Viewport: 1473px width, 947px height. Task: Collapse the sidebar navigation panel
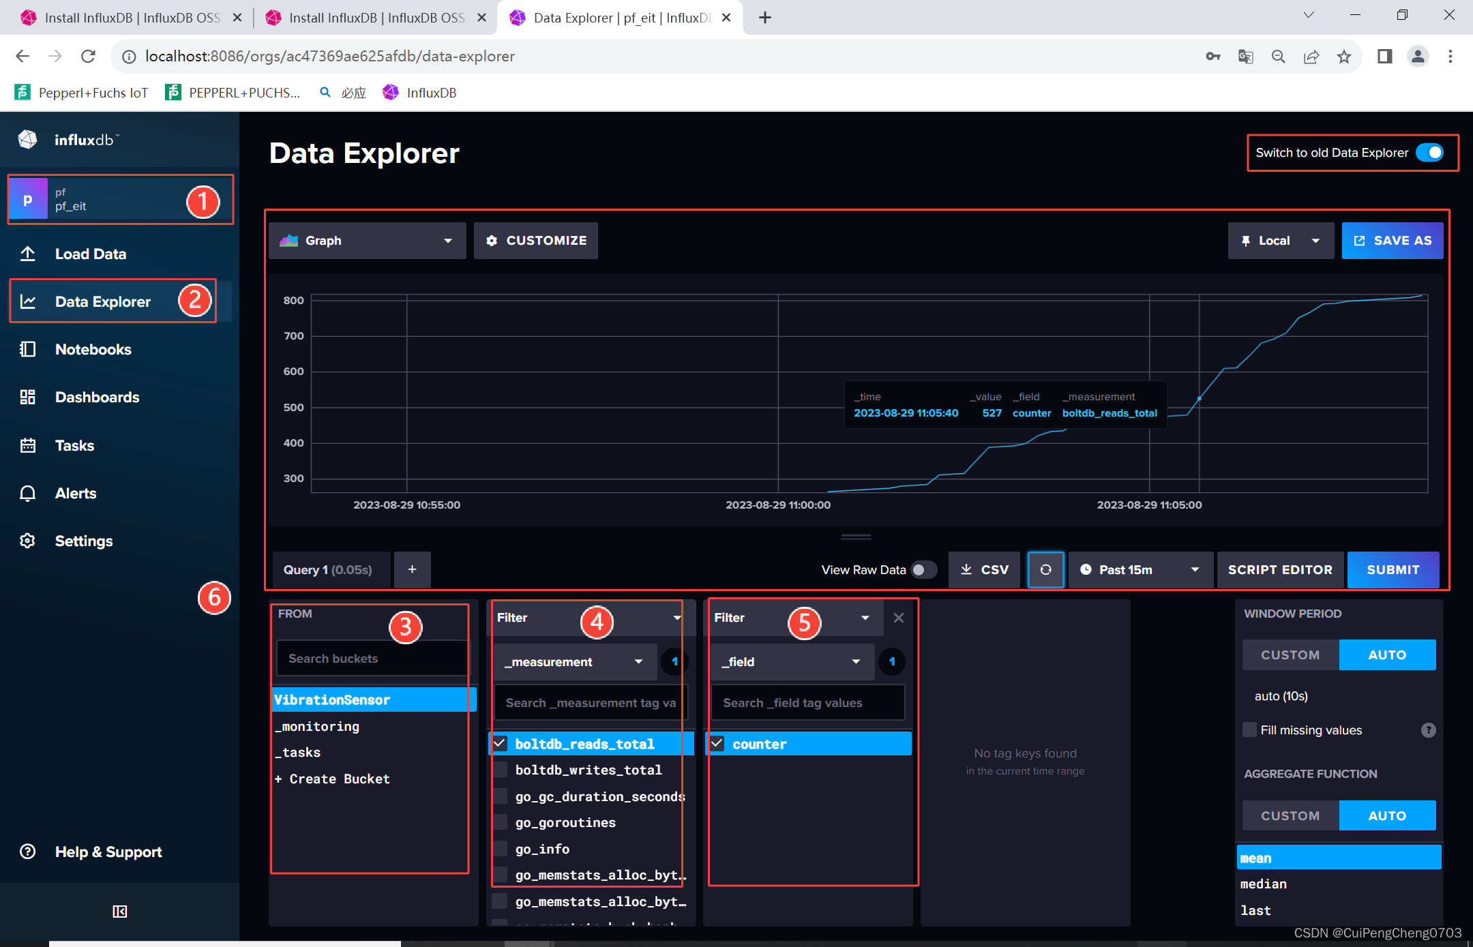pos(120,912)
